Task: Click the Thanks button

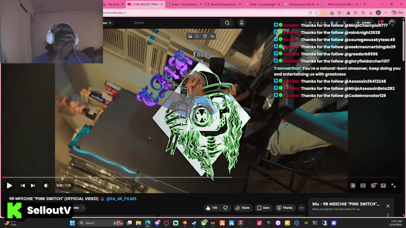Action: click(x=285, y=208)
